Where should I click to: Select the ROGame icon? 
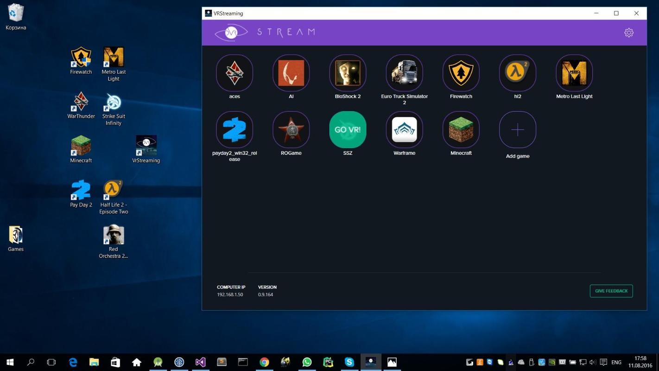pyautogui.click(x=291, y=129)
